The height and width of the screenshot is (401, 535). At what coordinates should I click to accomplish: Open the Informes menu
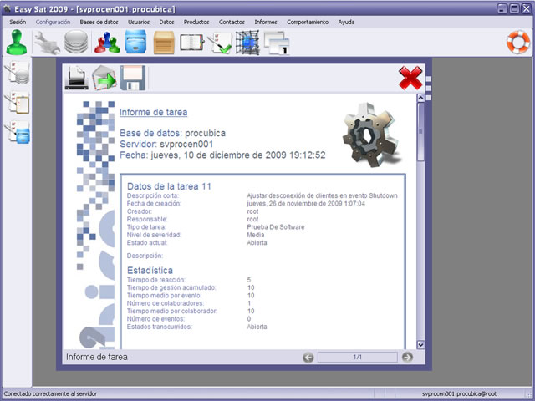tap(266, 22)
